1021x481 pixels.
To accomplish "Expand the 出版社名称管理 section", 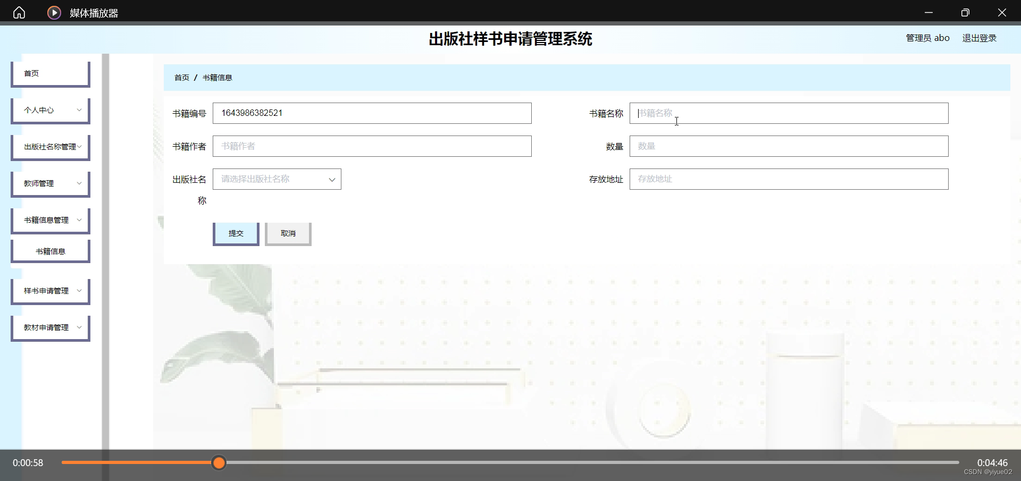I will point(49,147).
